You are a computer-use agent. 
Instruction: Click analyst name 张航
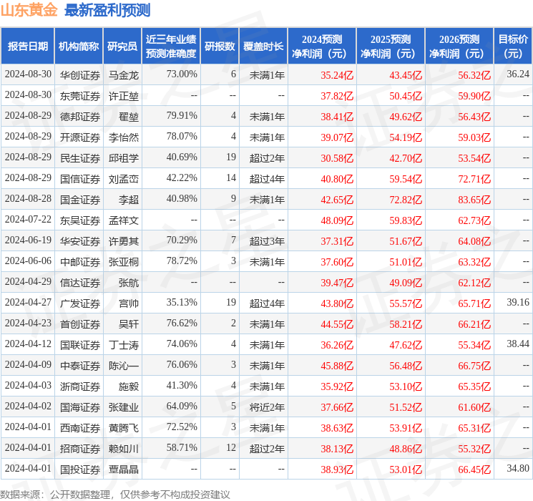[x=129, y=283]
